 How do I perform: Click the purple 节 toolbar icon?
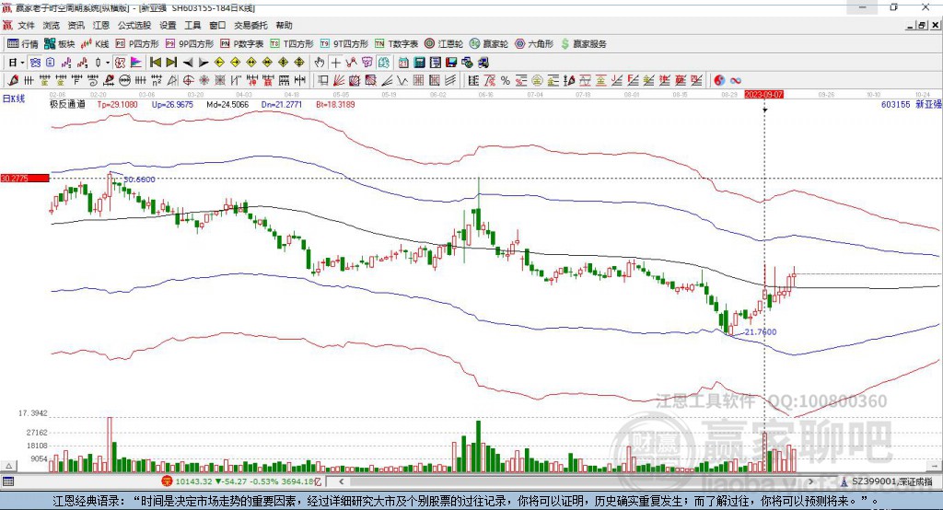pos(367,63)
